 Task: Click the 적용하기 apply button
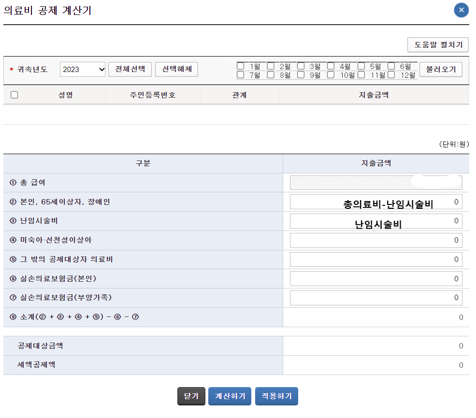(276, 396)
